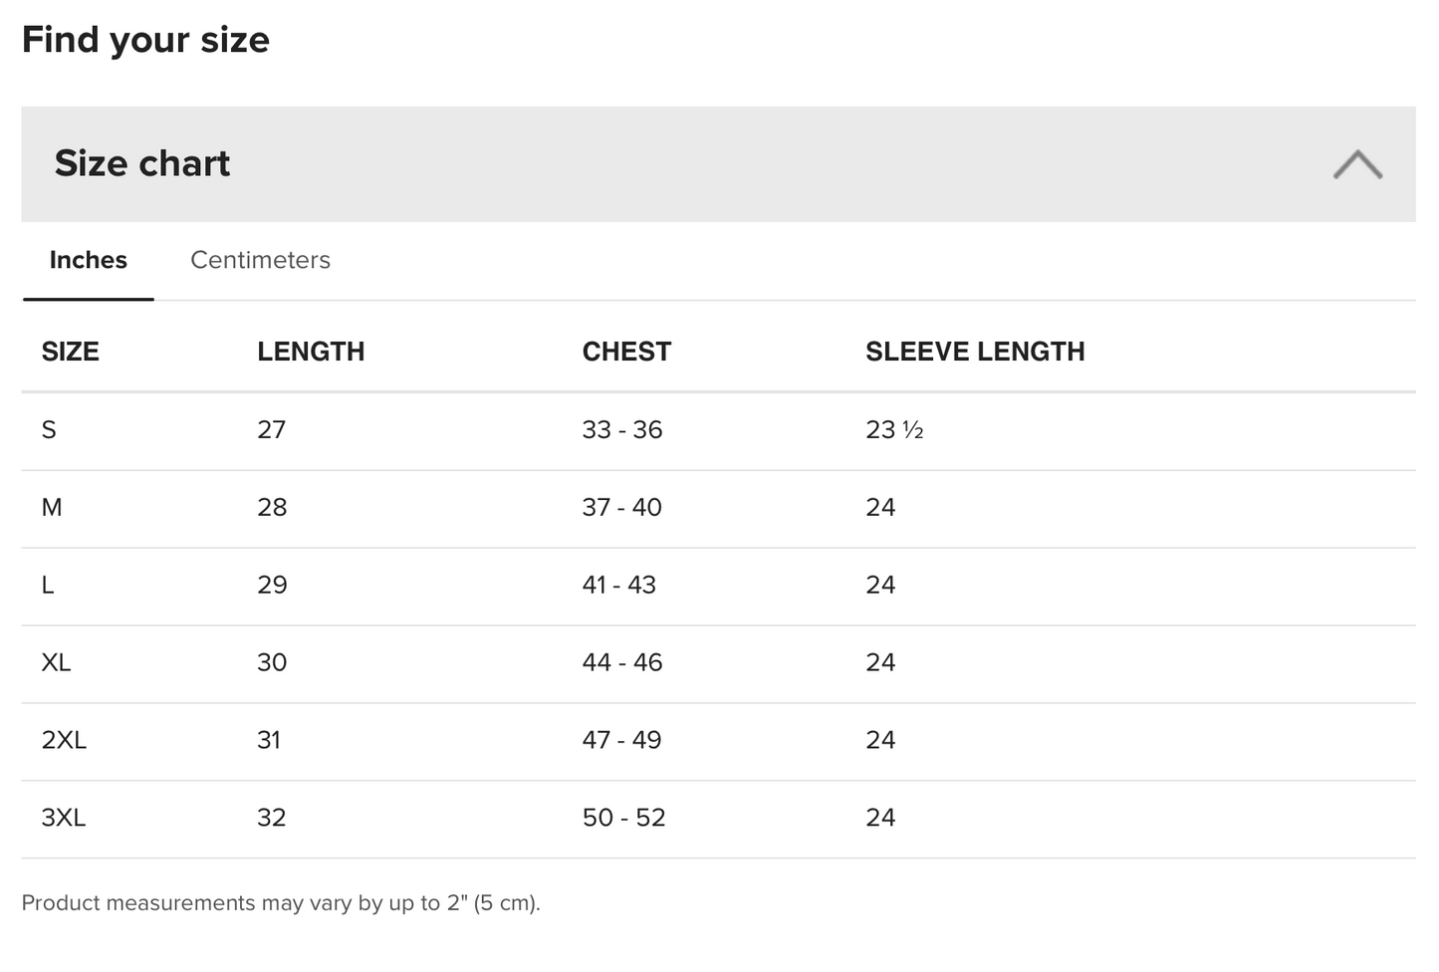Click the Find your size heading
Viewport: 1439px width, 972px height.
[145, 40]
